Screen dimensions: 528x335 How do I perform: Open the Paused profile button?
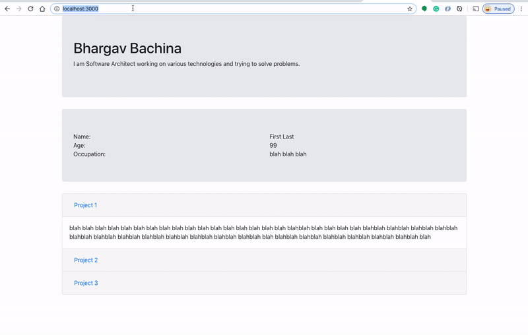pos(498,9)
